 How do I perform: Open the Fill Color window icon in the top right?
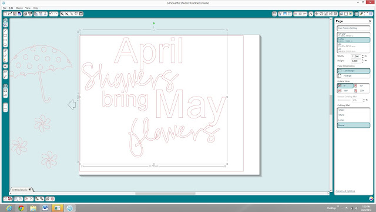(280, 14)
